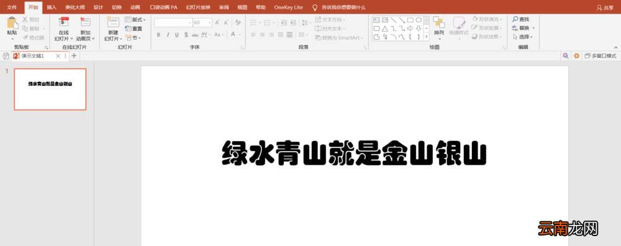Image resolution: width=621 pixels, height=246 pixels.
Task: Select the triangle shape in shapes gallery
Action: 384,29
